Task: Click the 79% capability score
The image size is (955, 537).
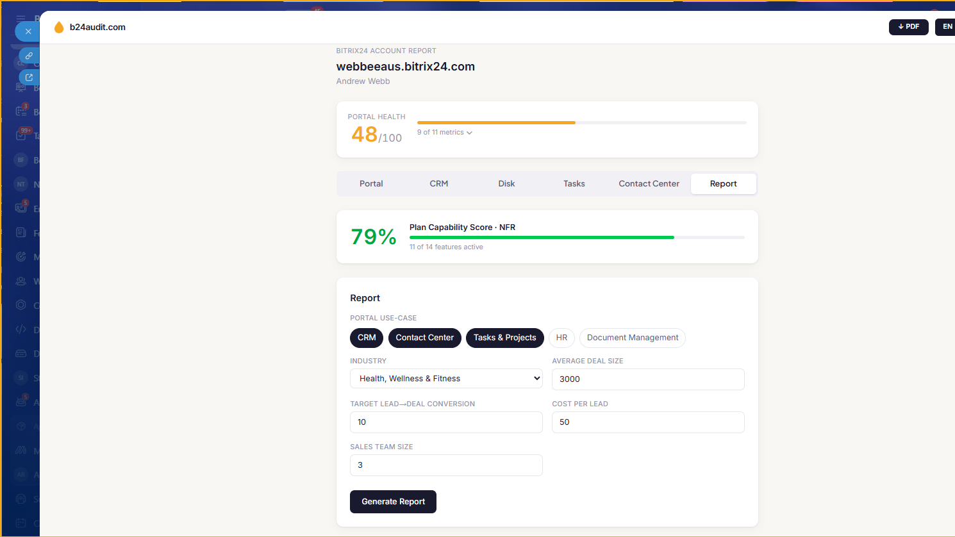Action: click(374, 237)
